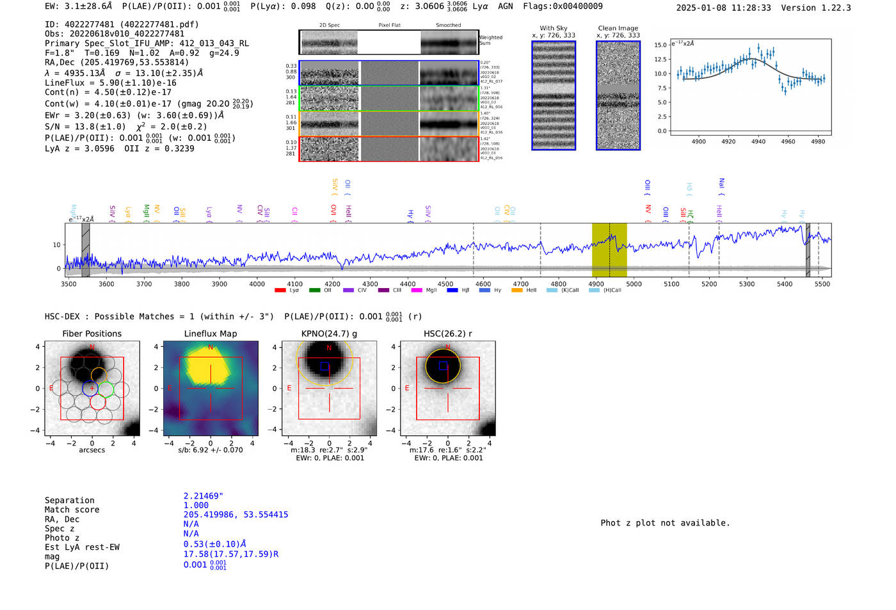Click the orange fiber circle in Fiber Positions
The width and height of the screenshot is (896, 610).
click(99, 375)
